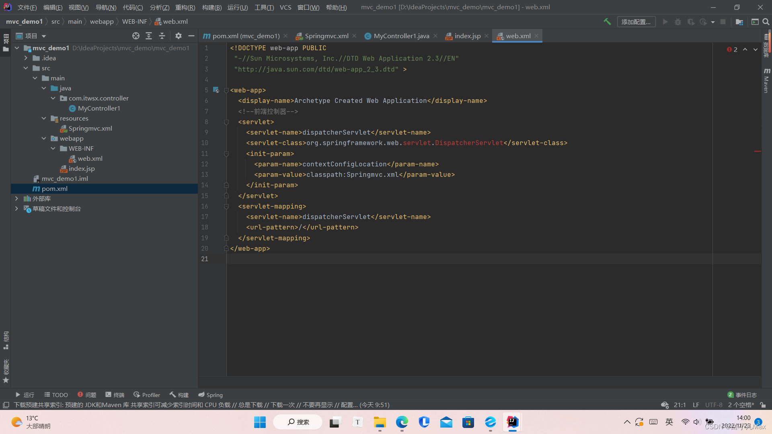Toggle read-only lock in status bar
The height and width of the screenshot is (434, 772).
(x=763, y=405)
